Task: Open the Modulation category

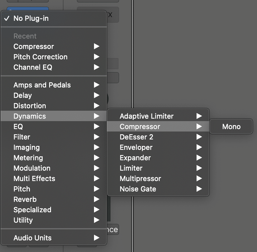Action: pos(54,168)
